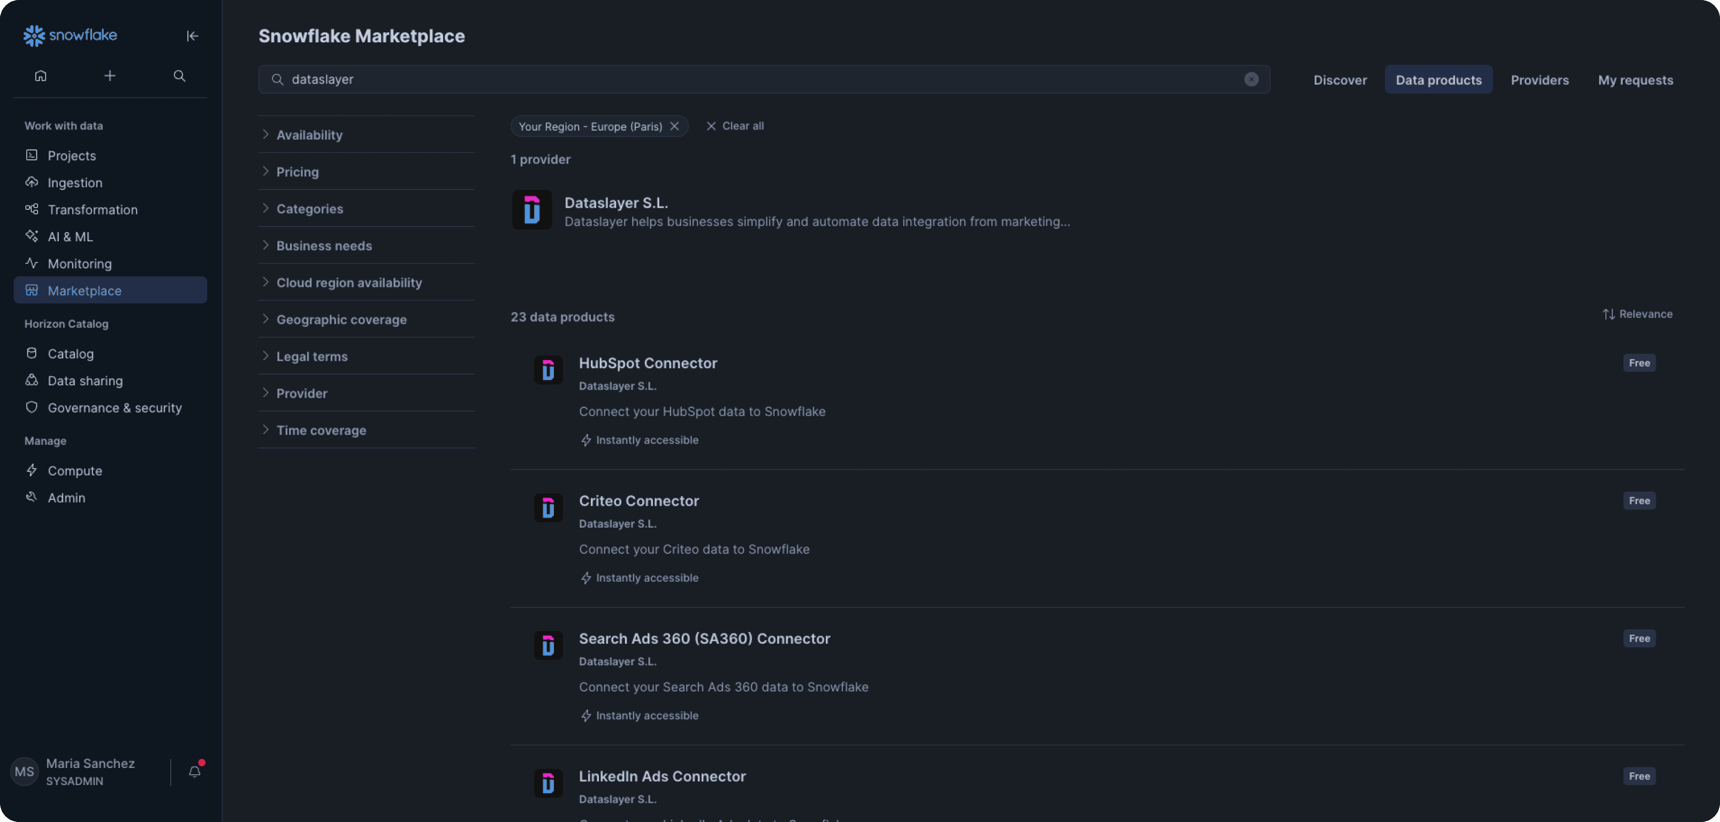Open the HubSpot Connector listing
Screen dimensions: 1720x822
648,363
